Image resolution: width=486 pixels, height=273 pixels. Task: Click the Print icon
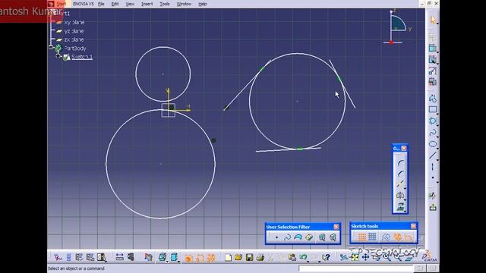coord(260,257)
